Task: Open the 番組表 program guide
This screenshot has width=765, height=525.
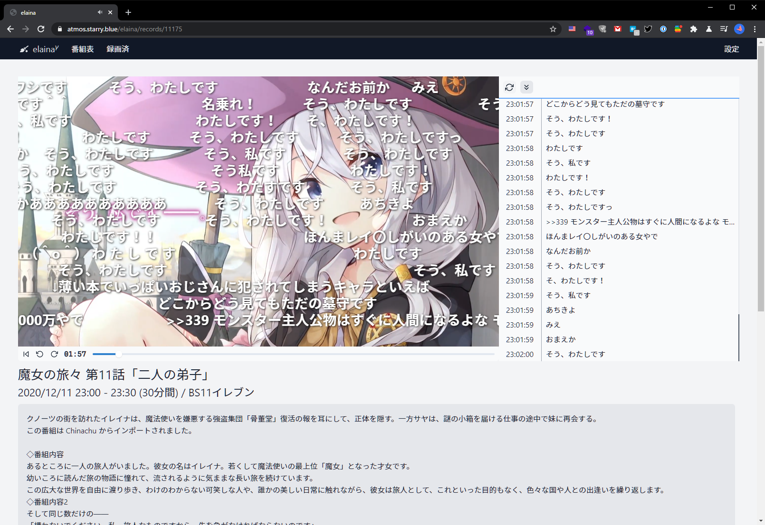Action: (x=83, y=49)
